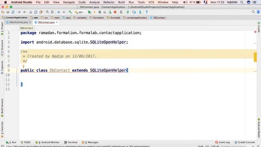Click the app breadcrumb folder
The height and width of the screenshot is (147, 261).
(x=34, y=18)
